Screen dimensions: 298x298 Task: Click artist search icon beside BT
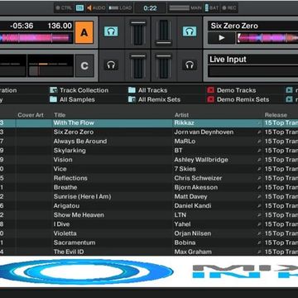[x=259, y=151]
